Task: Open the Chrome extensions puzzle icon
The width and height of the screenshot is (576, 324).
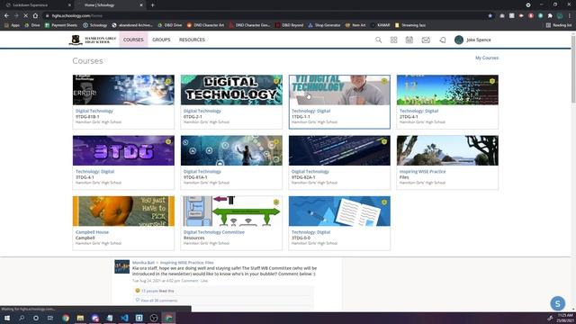Action: tap(550, 16)
